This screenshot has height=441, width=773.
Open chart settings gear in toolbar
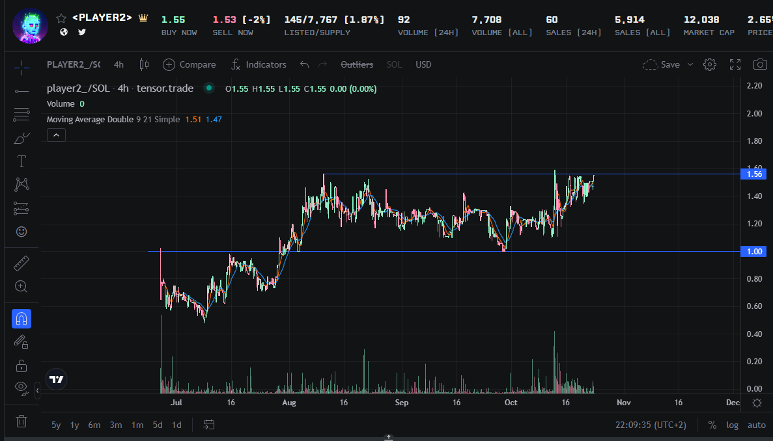click(x=710, y=64)
